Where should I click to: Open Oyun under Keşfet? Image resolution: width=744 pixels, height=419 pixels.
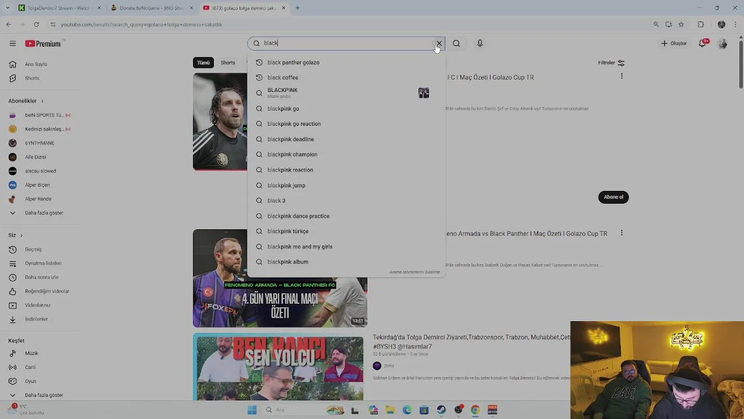[x=30, y=381]
